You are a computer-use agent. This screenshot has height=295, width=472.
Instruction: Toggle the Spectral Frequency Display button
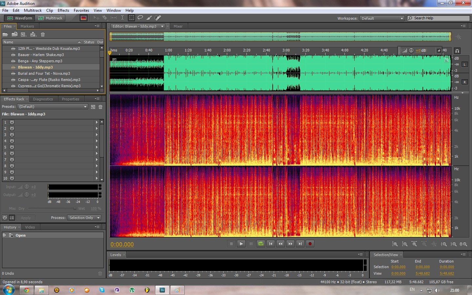pos(84,18)
